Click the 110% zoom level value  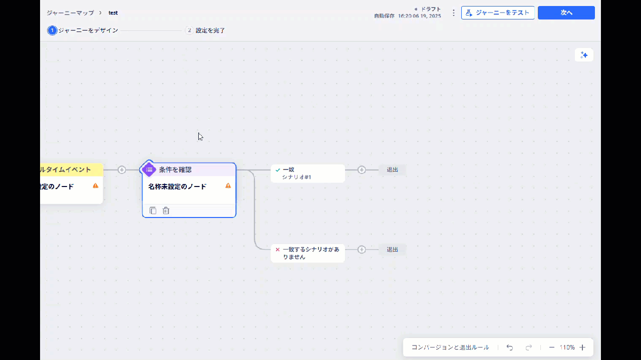pos(567,347)
